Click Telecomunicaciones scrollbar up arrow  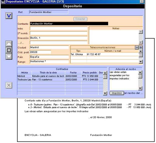tap(141, 51)
